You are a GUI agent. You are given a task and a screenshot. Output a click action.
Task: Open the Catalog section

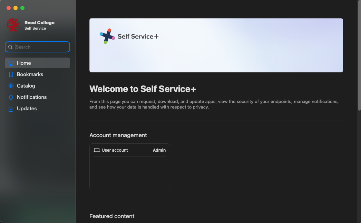click(26, 85)
